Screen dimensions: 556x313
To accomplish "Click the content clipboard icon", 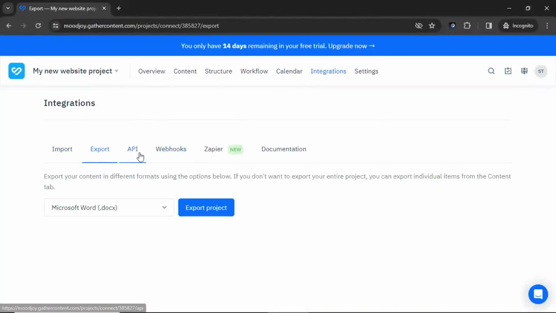I will pos(508,71).
